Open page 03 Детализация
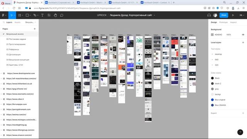 point(14,54)
